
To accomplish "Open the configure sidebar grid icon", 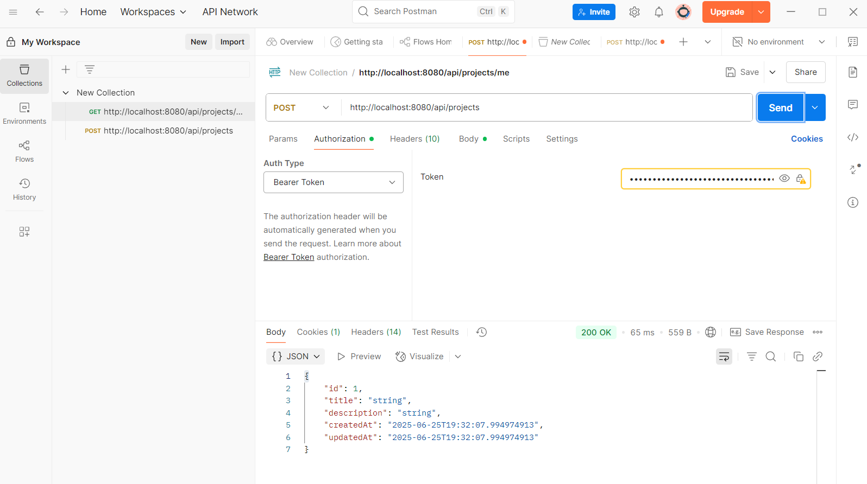I will click(24, 232).
